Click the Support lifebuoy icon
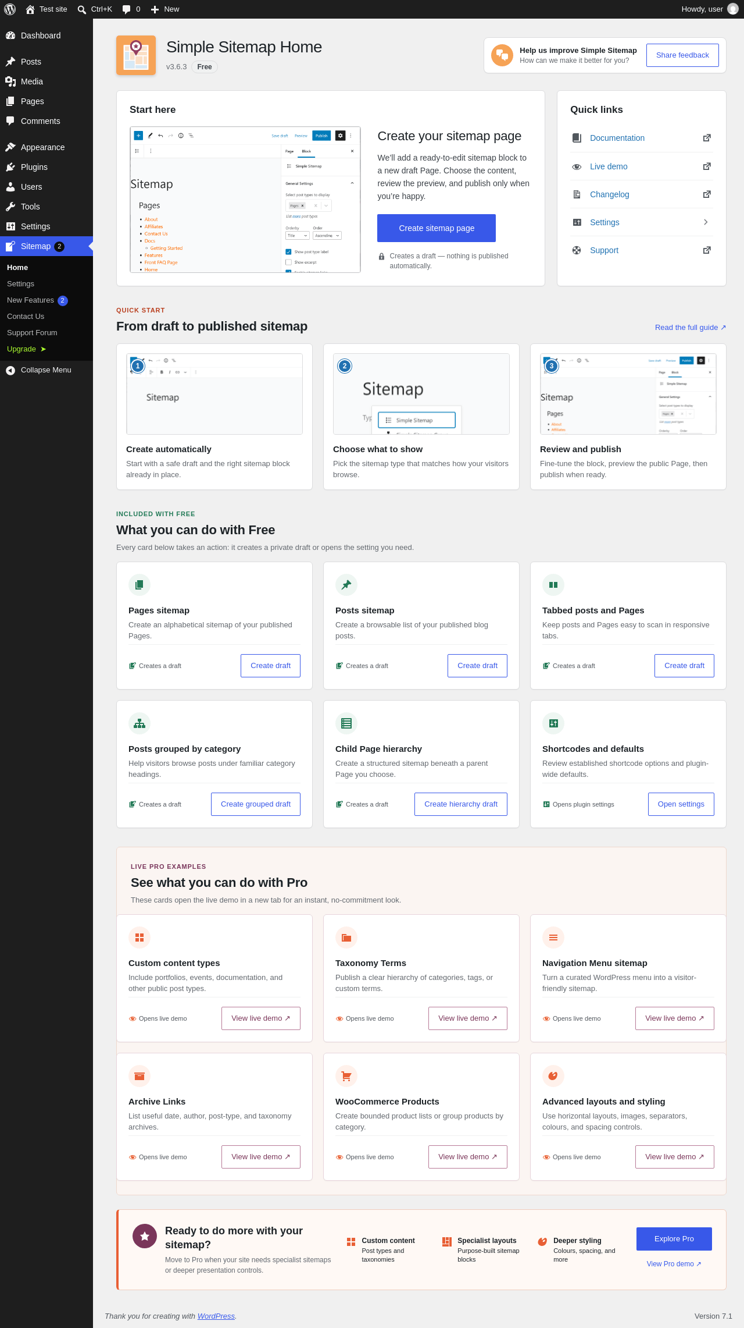744x1328 pixels. [577, 250]
